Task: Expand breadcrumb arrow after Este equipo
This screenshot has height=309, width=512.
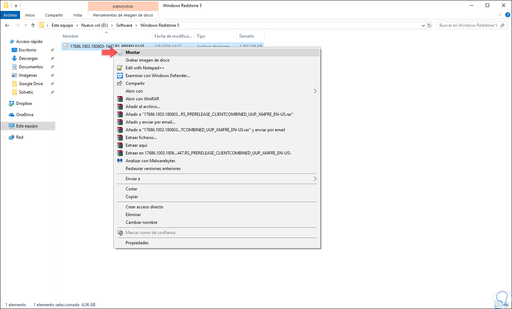Action: [77, 25]
